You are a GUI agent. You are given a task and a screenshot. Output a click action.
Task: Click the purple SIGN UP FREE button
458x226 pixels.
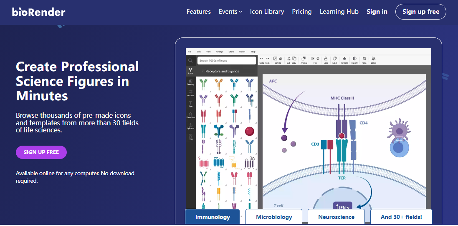click(x=41, y=152)
